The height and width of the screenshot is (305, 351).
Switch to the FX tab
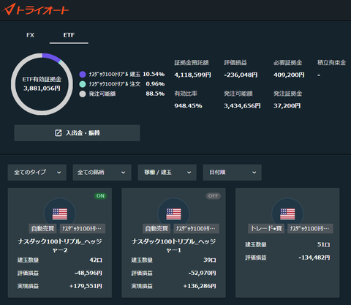tap(30, 35)
